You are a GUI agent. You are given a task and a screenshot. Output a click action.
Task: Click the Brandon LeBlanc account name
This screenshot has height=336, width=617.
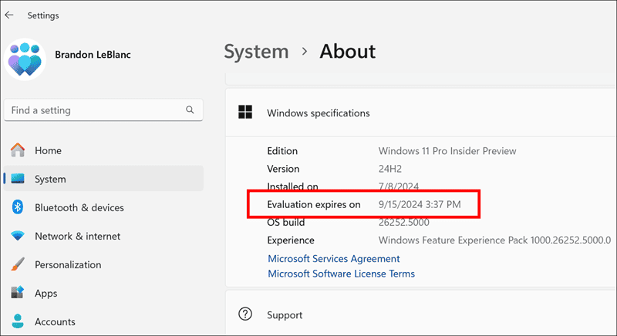coord(93,55)
